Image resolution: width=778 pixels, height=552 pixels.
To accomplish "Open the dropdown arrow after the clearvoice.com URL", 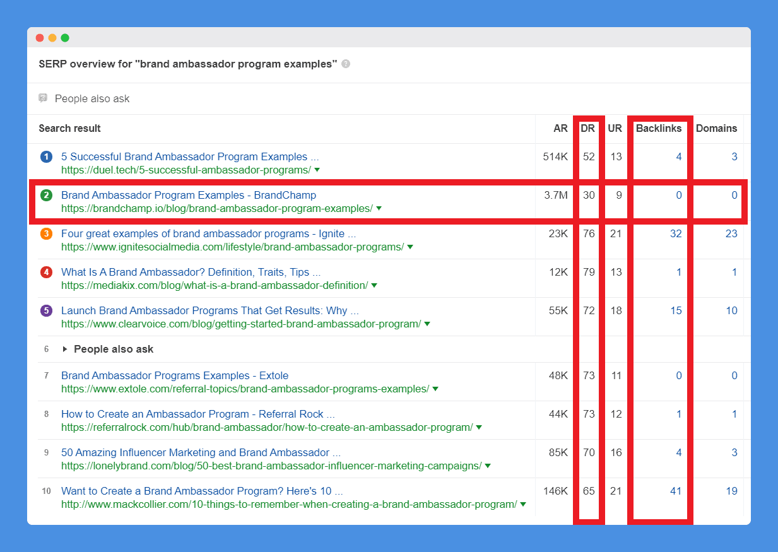I will pyautogui.click(x=427, y=324).
